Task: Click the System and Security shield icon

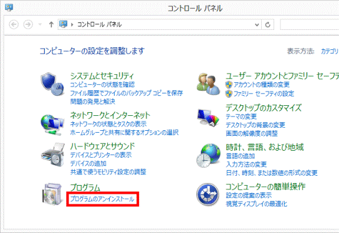Action: [x=52, y=84]
